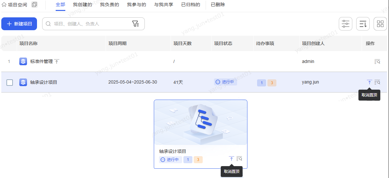Image resolution: width=389 pixels, height=178 pixels.
Task: Click details icon on the project card
Action: (x=239, y=159)
